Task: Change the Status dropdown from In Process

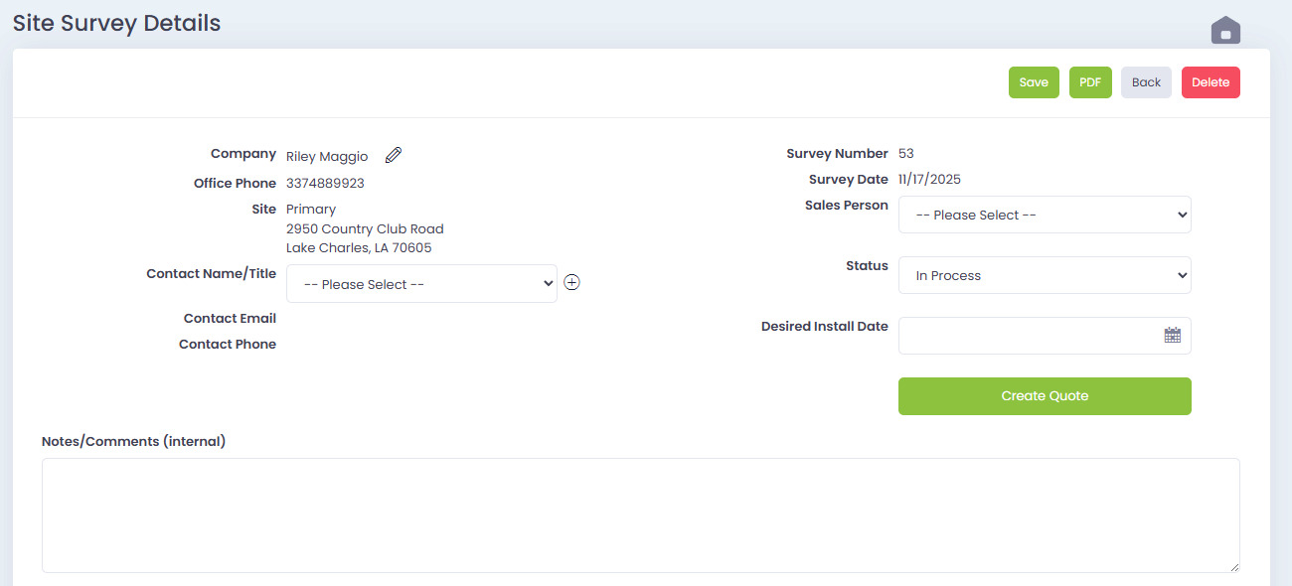Action: [x=1044, y=276]
